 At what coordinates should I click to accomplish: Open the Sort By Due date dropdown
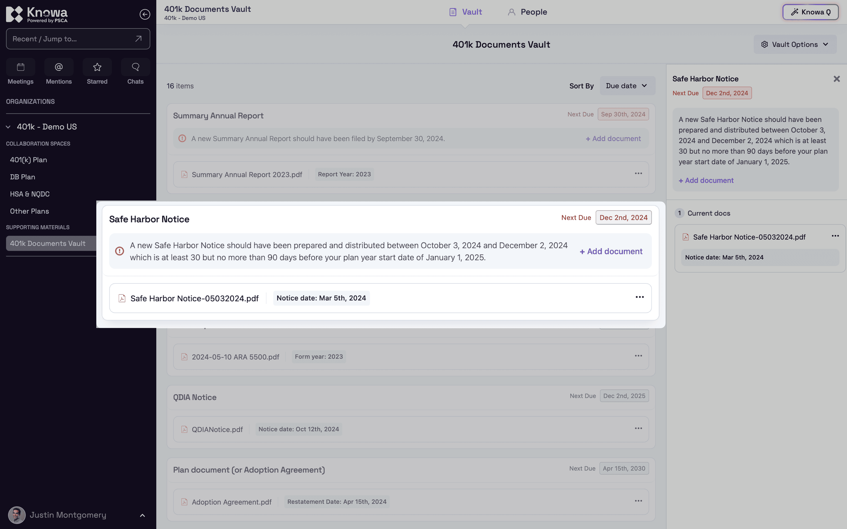click(x=627, y=86)
